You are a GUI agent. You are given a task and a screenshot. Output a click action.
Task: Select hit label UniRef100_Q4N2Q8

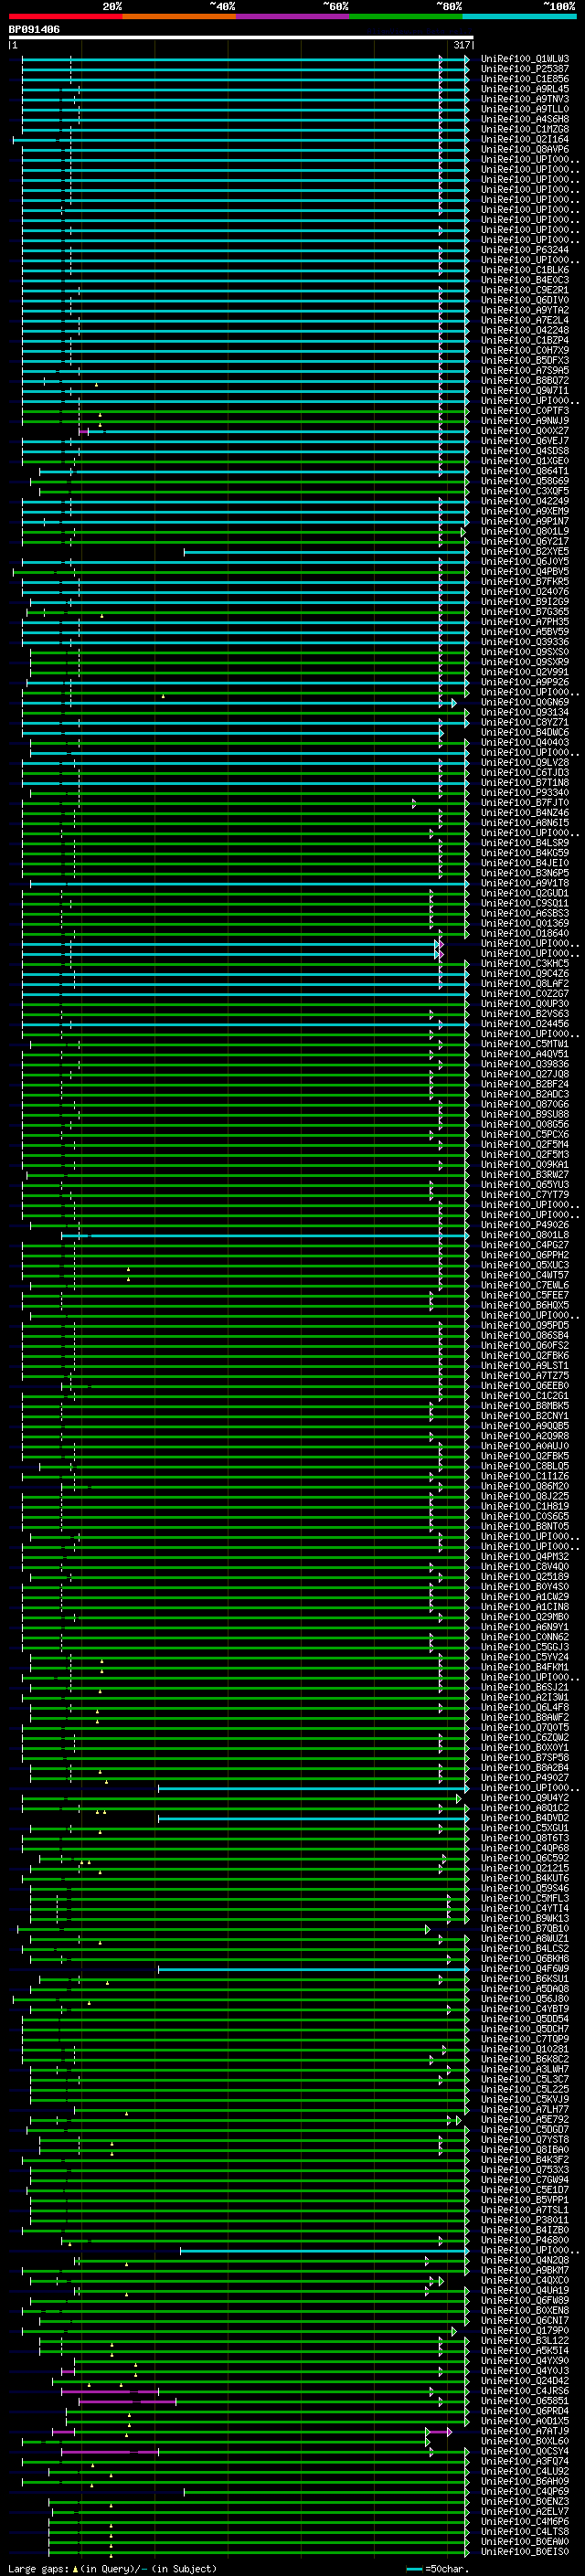pos(525,2259)
